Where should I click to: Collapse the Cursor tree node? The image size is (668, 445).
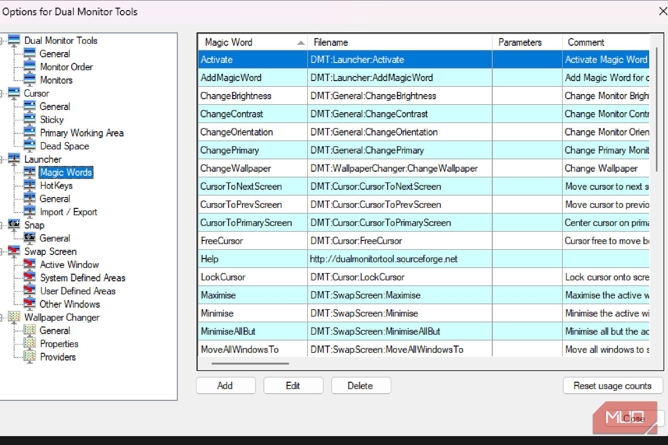(1, 93)
